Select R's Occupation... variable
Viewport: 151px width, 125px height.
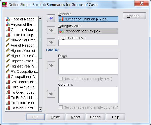click(x=22, y=71)
